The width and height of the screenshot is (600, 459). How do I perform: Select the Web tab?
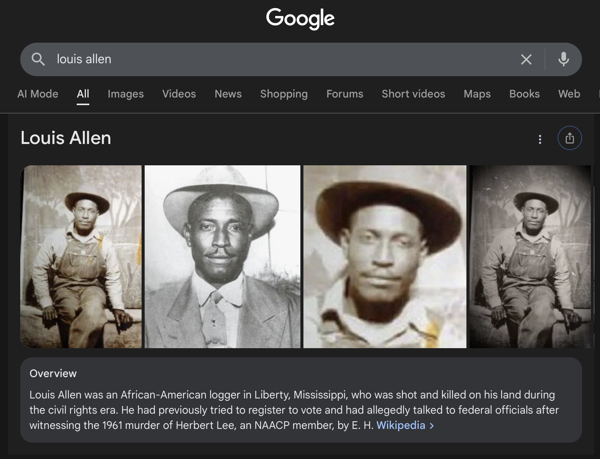click(x=569, y=94)
